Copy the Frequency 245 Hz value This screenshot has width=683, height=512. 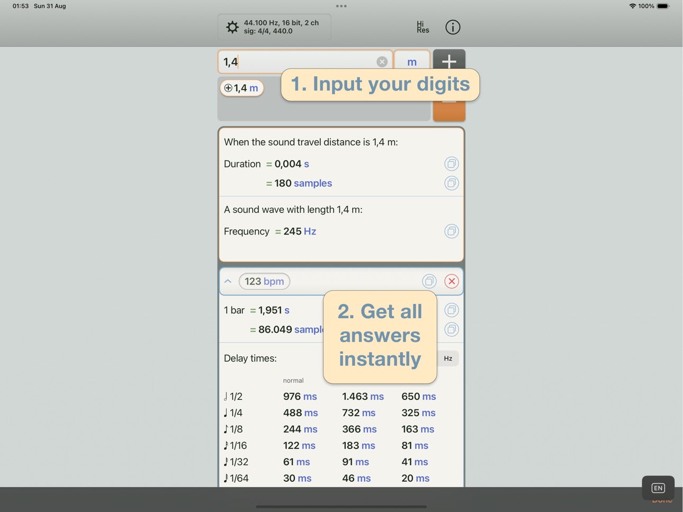coord(452,231)
